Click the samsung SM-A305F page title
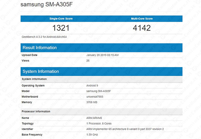Viewport: 201px width, 139px height. tap(46, 5)
